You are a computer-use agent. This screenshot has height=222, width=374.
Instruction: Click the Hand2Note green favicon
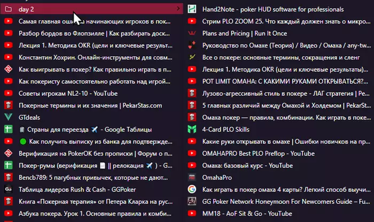[192, 9]
